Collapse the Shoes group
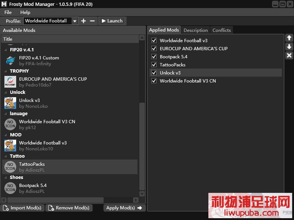The width and height of the screenshot is (294, 220). click(x=6, y=177)
